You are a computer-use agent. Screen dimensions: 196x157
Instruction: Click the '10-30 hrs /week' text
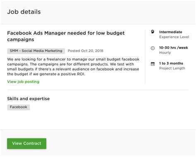tap(174, 48)
